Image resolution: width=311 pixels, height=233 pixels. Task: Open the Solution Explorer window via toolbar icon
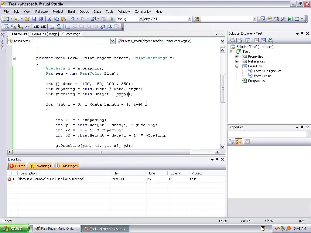click(262, 19)
